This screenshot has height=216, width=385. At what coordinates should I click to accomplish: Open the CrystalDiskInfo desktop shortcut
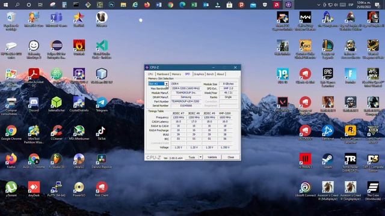click(x=79, y=104)
